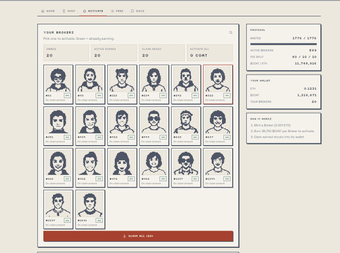Click the "Protocol" panel heading

click(x=257, y=30)
